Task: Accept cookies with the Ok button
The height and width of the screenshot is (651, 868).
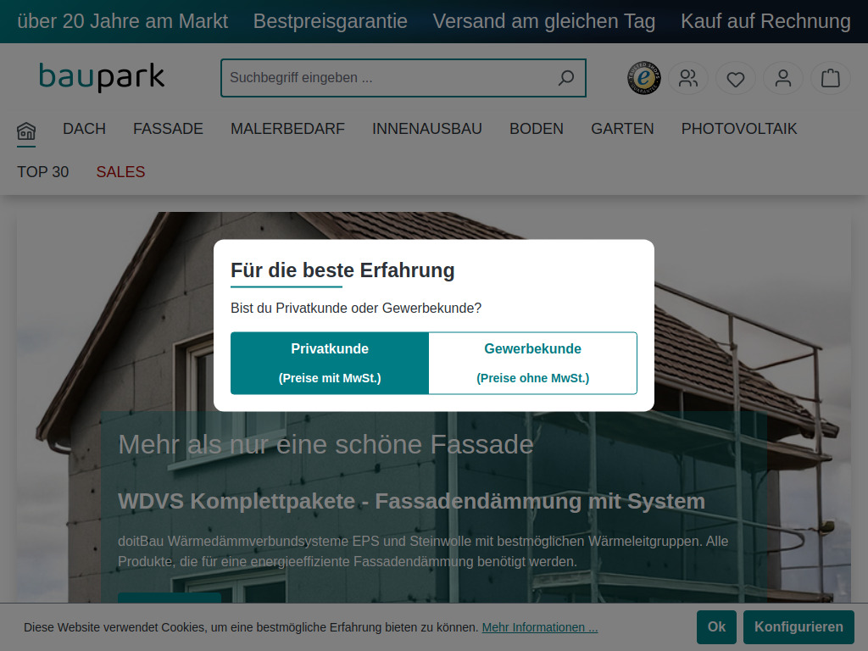Action: pyautogui.click(x=715, y=626)
